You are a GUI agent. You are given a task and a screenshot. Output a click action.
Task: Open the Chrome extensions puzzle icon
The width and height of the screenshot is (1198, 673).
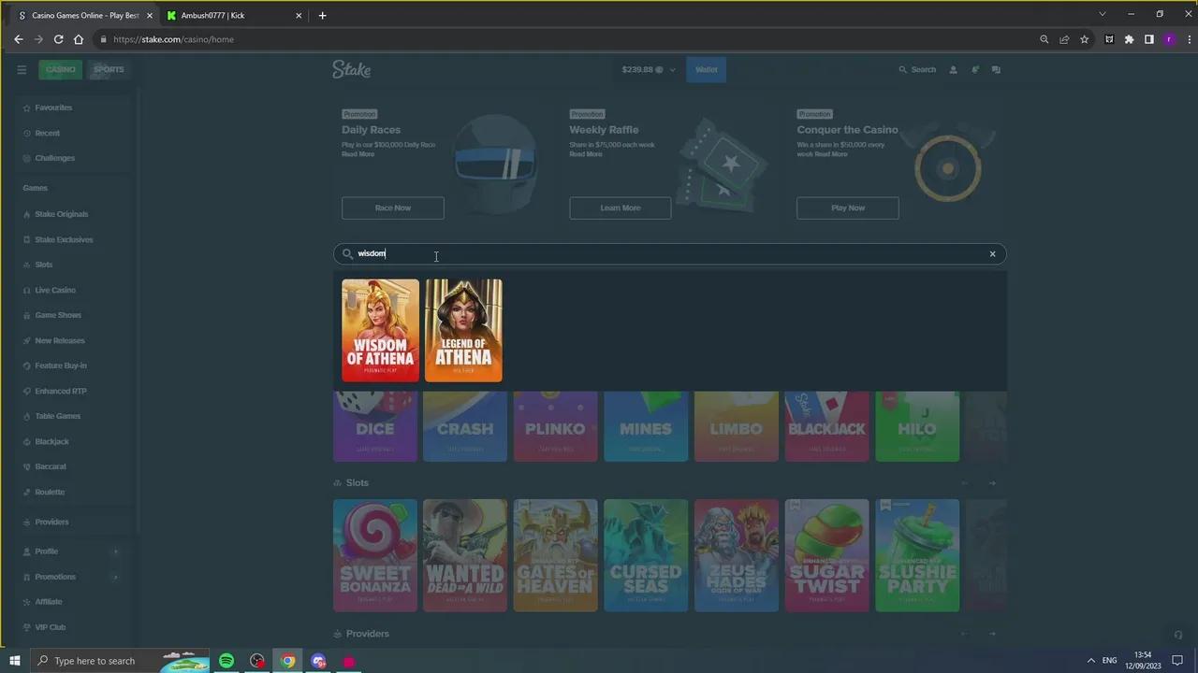tap(1129, 39)
